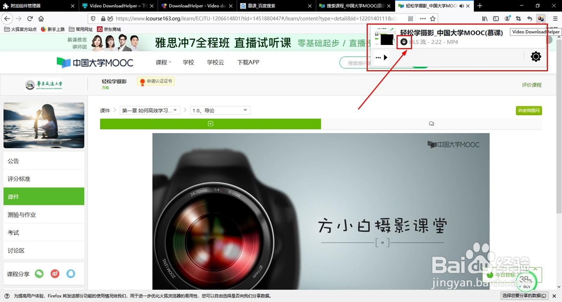Screen dimensions: 562x302
Task: Open the 常用网址 bookmark folder
Action: pos(80,29)
